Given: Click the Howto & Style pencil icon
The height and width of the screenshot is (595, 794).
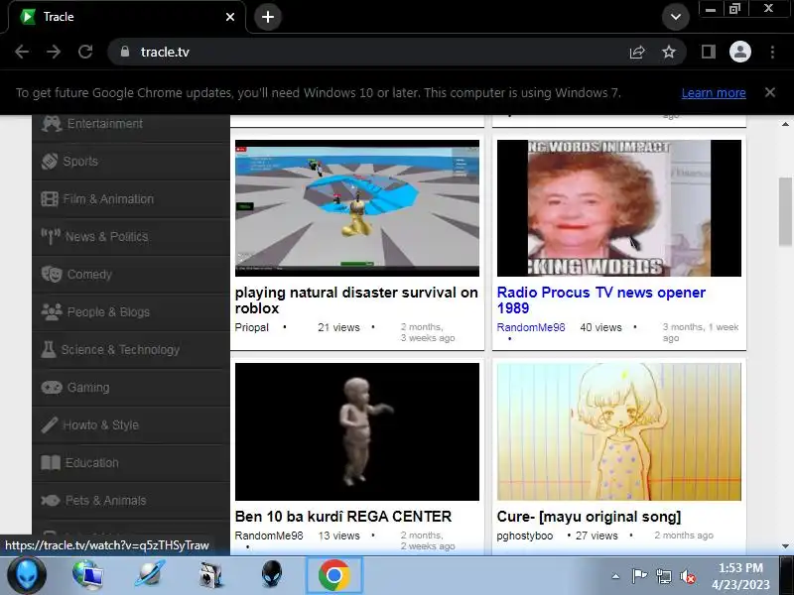Looking at the screenshot, I should point(49,425).
